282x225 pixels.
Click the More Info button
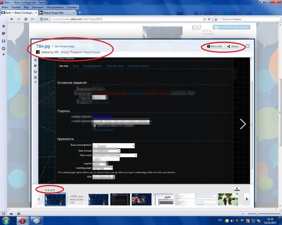[x=215, y=46]
